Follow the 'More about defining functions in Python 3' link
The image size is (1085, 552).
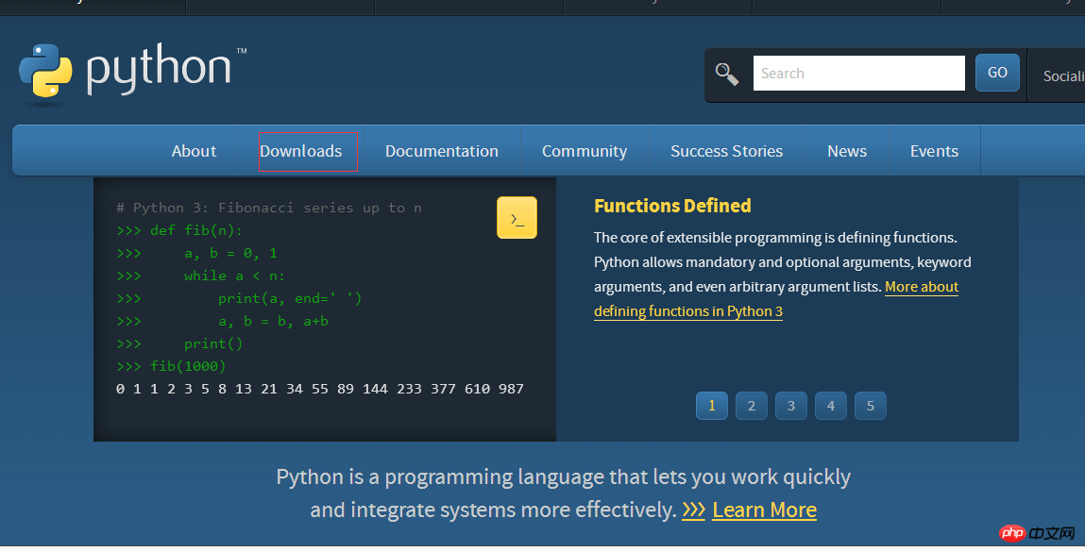[x=688, y=311]
